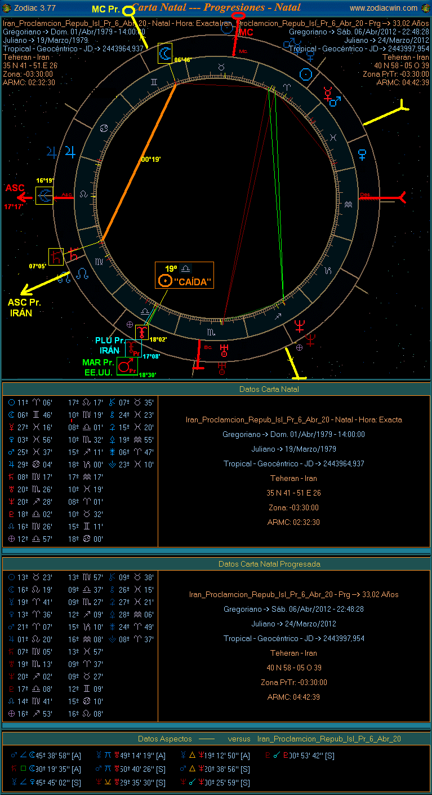The width and height of the screenshot is (432, 795).
Task: Click the red Des label on the wheel
Action: (365, 194)
